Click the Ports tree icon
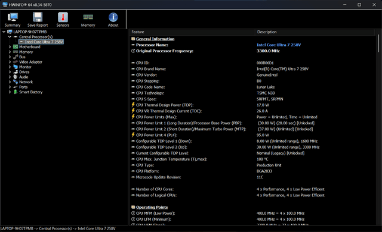Image resolution: width=382 pixels, height=232 pixels. (x=16, y=87)
